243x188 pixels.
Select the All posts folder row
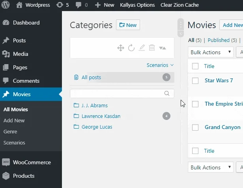tap(122, 77)
